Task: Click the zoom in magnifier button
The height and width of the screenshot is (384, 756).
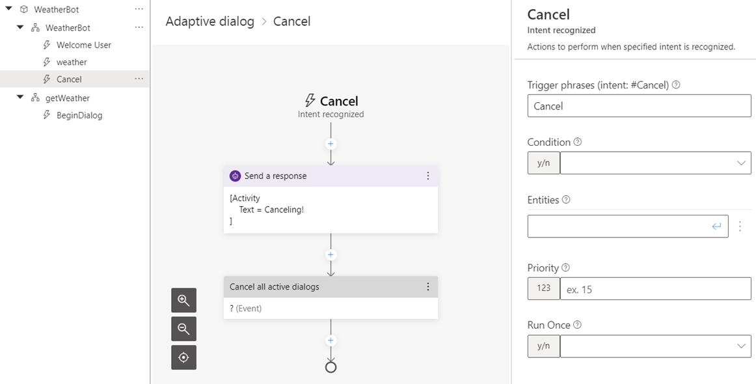Action: pos(183,301)
